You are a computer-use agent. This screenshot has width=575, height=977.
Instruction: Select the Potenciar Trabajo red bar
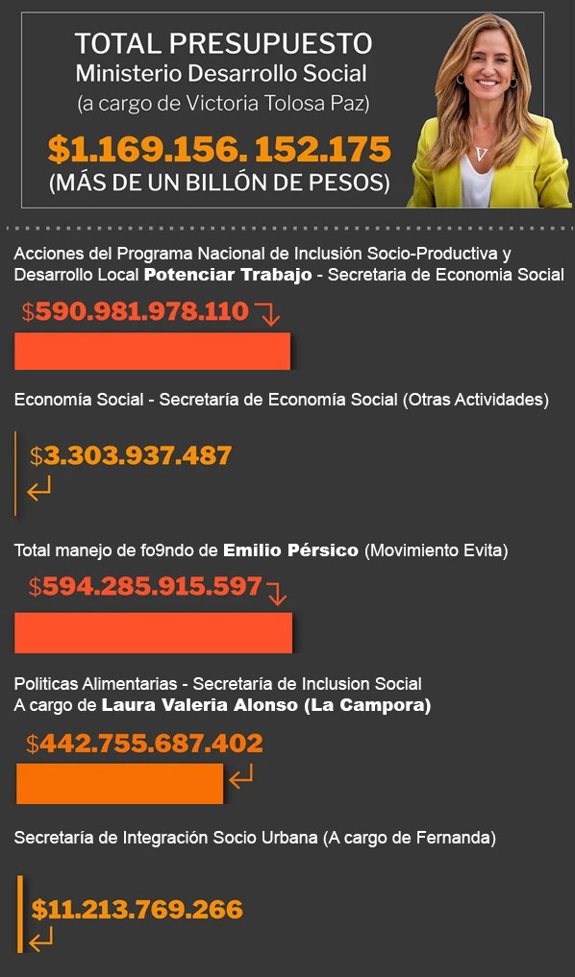tap(152, 352)
